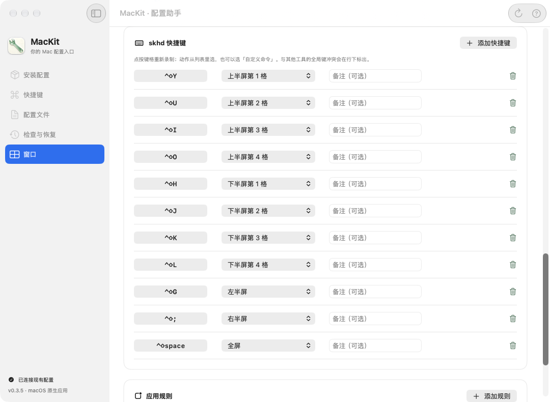Screen dimensions: 550x402
Task: Focus the note field for ^⇧G row
Action: [x=375, y=292]
